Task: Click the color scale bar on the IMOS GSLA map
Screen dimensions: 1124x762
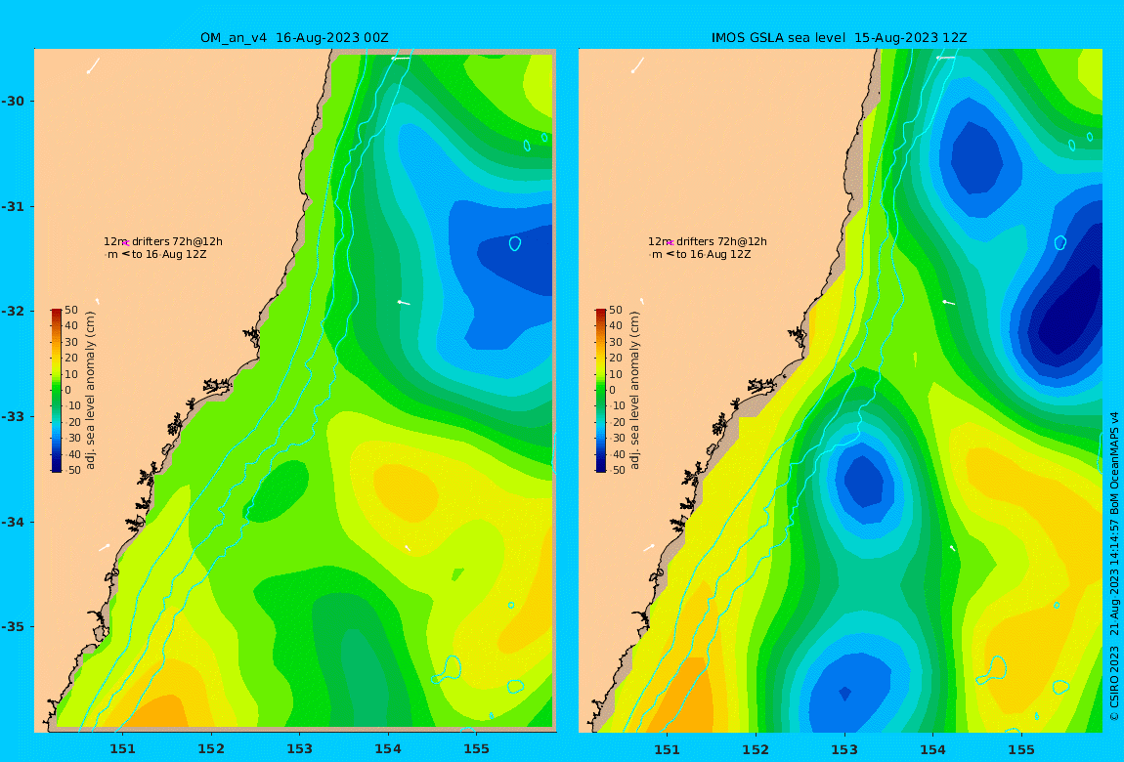Action: click(x=601, y=391)
